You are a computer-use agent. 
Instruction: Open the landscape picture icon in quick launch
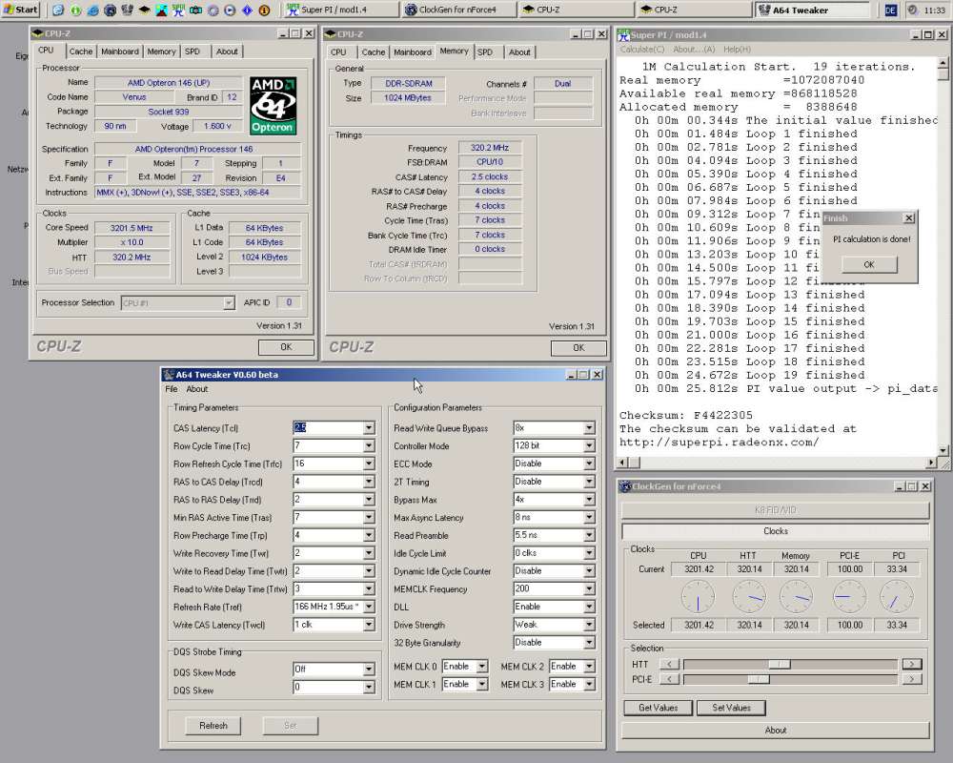[162, 10]
